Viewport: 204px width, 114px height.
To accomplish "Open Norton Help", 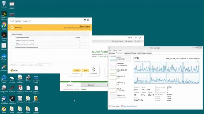I will (x=137, y=41).
